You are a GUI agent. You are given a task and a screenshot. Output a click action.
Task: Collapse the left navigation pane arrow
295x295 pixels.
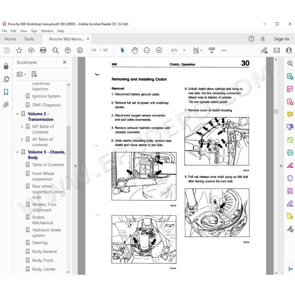pos(75,166)
